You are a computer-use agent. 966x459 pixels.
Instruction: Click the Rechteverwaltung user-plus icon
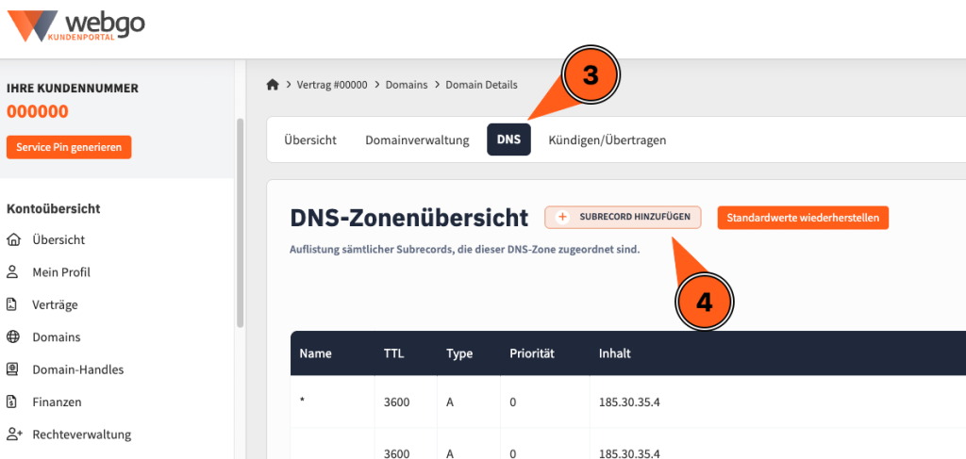[x=13, y=434]
